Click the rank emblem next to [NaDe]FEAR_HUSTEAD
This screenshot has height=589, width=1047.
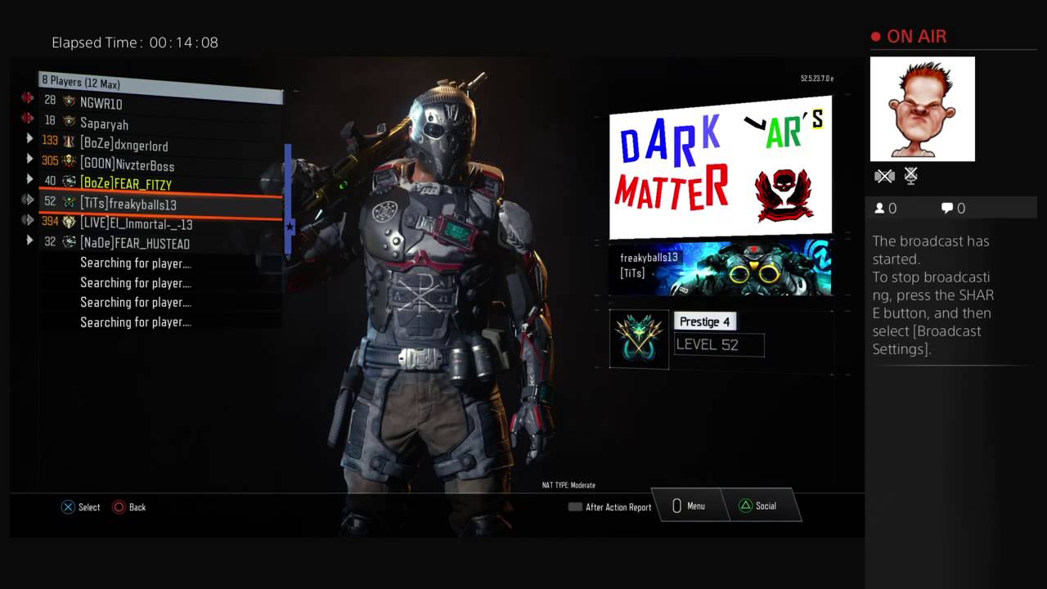[x=70, y=242]
